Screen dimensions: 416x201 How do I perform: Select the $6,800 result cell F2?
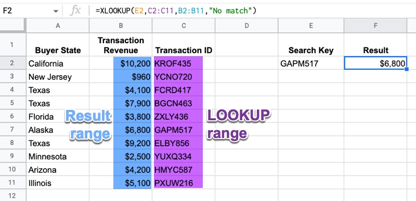375,63
